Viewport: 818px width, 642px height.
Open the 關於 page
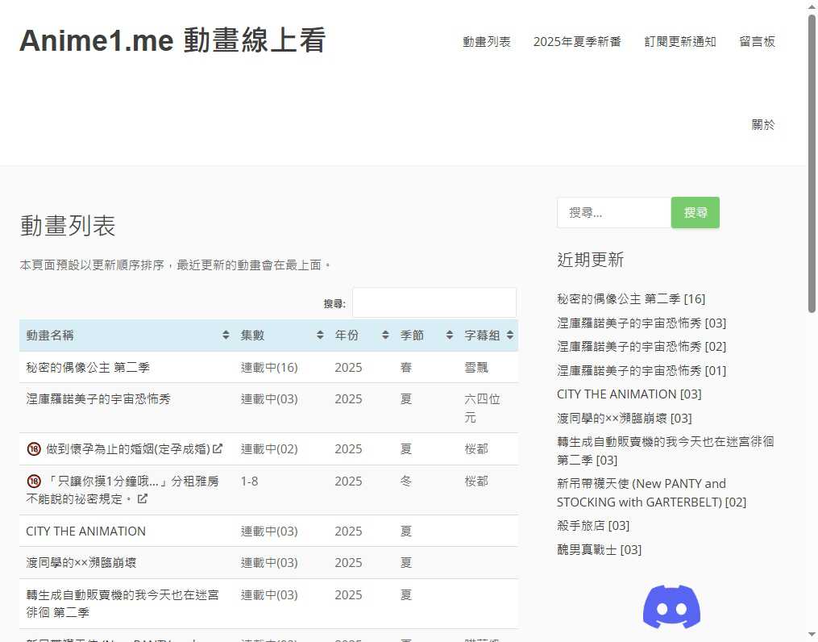(x=763, y=125)
